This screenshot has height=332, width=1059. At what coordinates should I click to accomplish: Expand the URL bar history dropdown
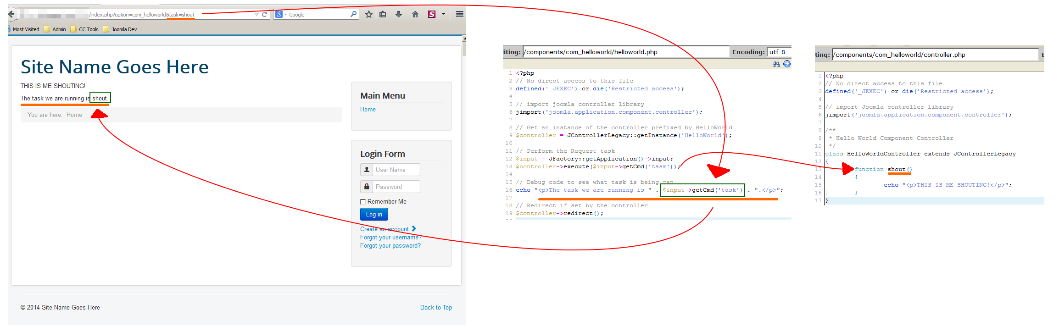coord(256,14)
